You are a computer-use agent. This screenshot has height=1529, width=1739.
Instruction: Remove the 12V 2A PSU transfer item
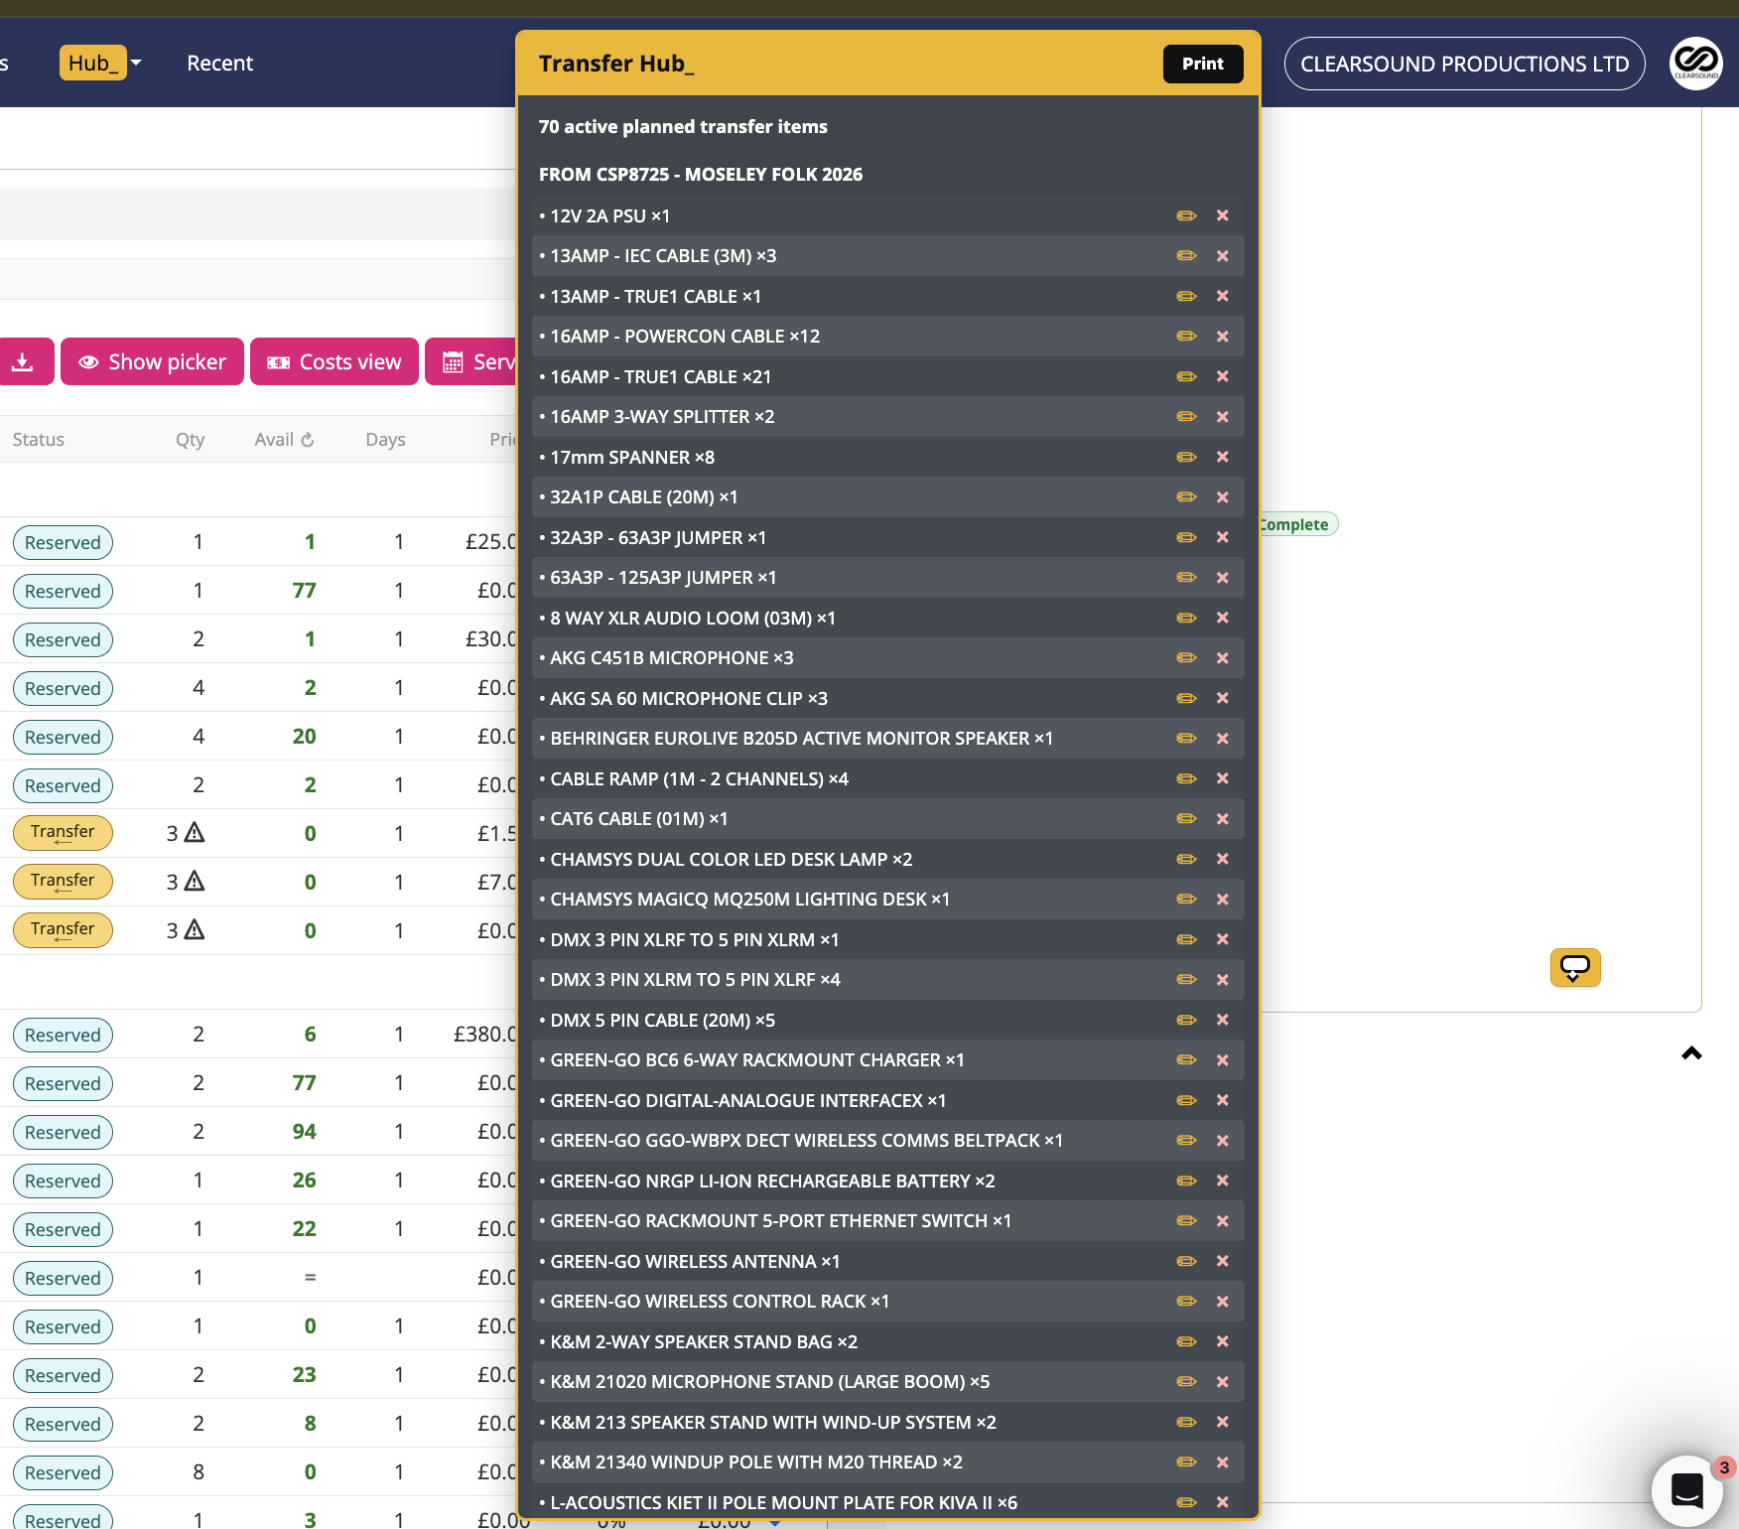click(x=1223, y=215)
